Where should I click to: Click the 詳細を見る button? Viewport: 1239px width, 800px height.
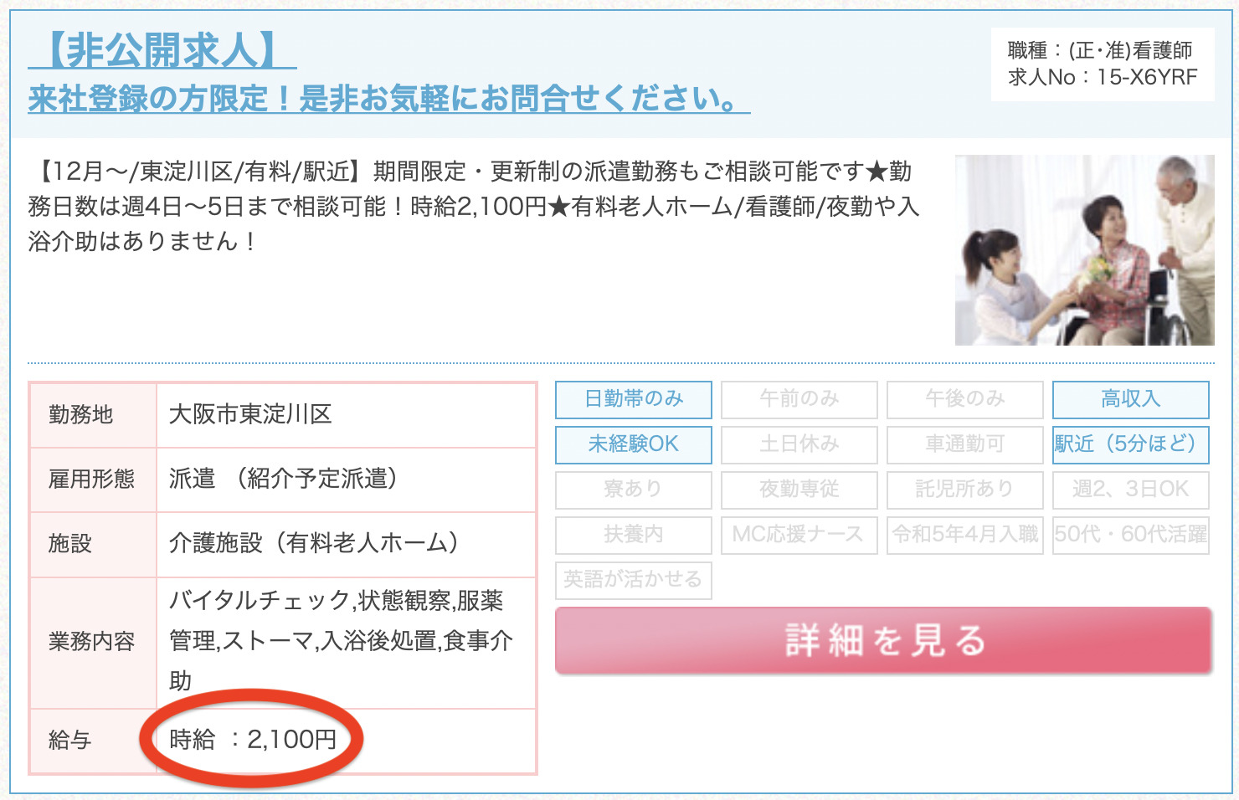pyautogui.click(x=884, y=640)
